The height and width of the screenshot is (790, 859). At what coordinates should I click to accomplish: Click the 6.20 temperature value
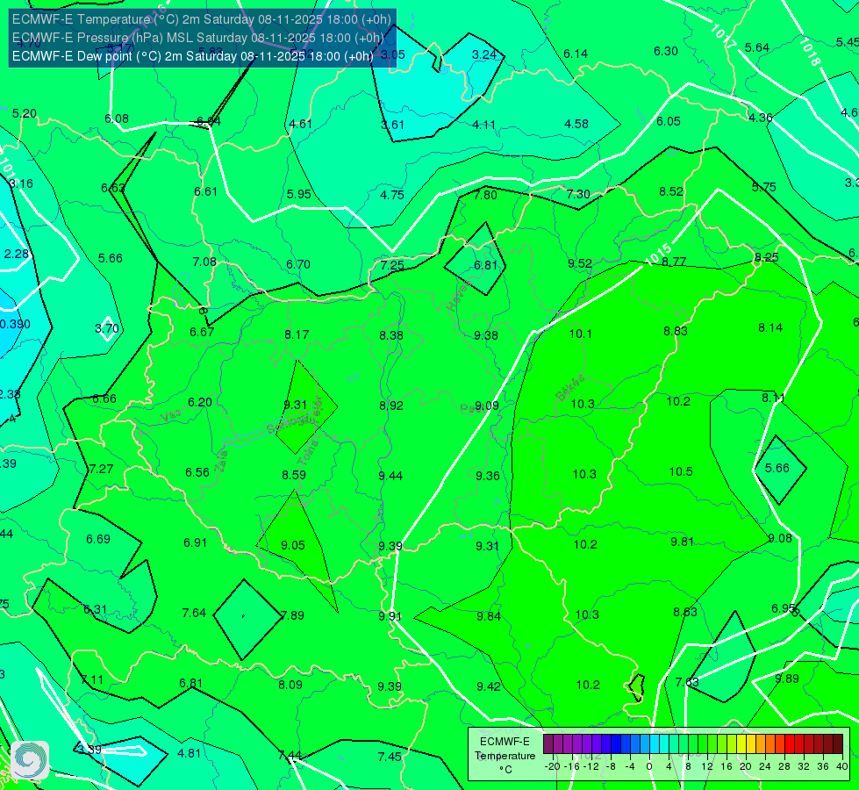(200, 402)
